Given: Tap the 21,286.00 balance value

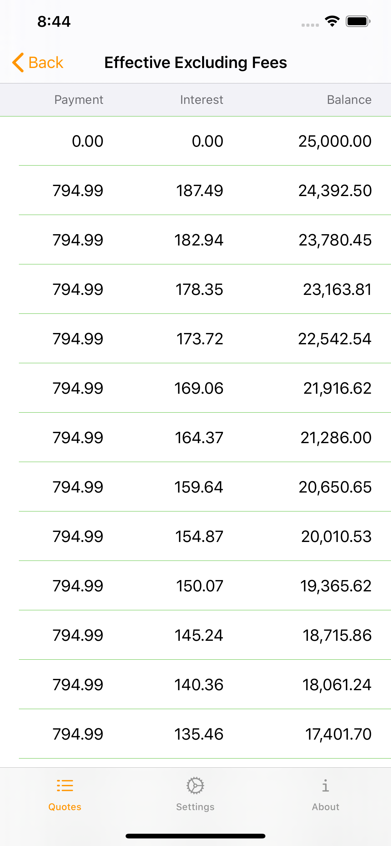Looking at the screenshot, I should 336,438.
